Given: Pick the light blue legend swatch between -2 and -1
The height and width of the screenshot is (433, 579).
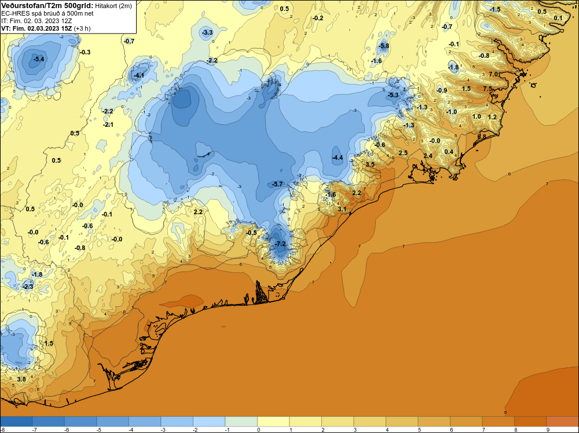Looking at the screenshot, I should point(209,421).
